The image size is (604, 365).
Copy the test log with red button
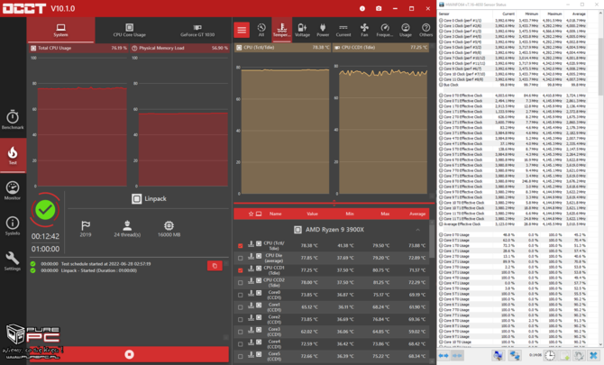pos(215,266)
